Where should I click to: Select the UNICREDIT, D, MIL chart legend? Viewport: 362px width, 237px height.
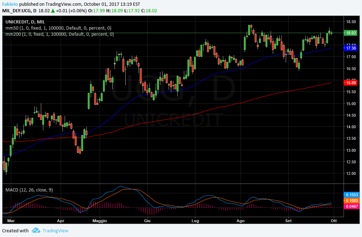click(25, 22)
